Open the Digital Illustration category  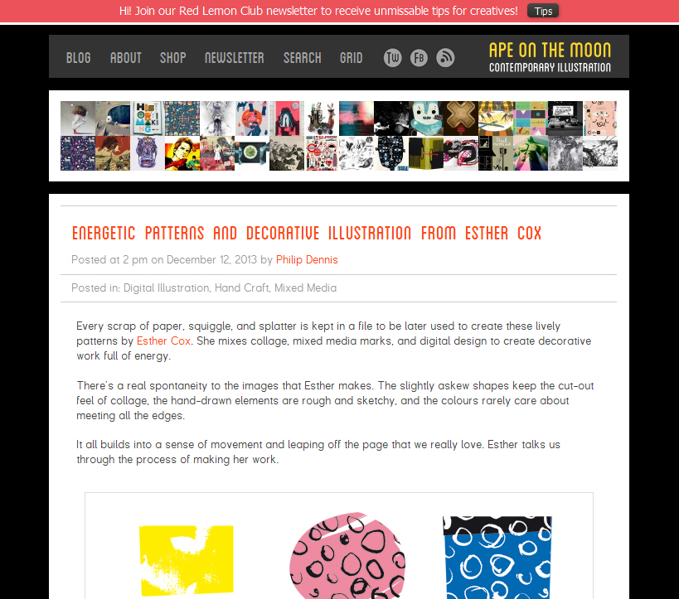(x=167, y=287)
